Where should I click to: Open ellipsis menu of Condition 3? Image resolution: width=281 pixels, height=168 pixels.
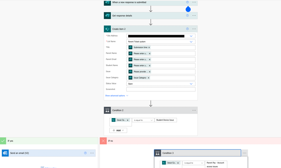click(244, 153)
